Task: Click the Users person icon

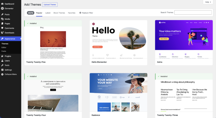Action: tap(2, 61)
